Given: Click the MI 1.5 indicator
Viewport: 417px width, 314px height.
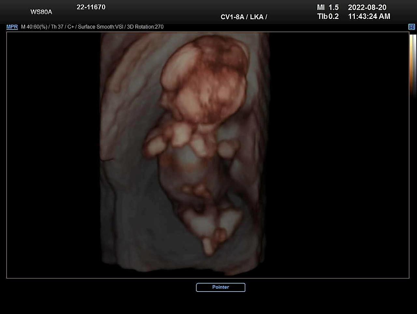Looking at the screenshot, I should pyautogui.click(x=328, y=7).
